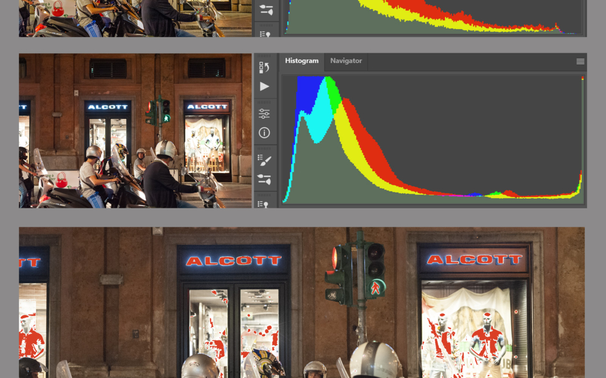Image resolution: width=606 pixels, height=378 pixels.
Task: Open the History panel icon
Action: coord(264,68)
